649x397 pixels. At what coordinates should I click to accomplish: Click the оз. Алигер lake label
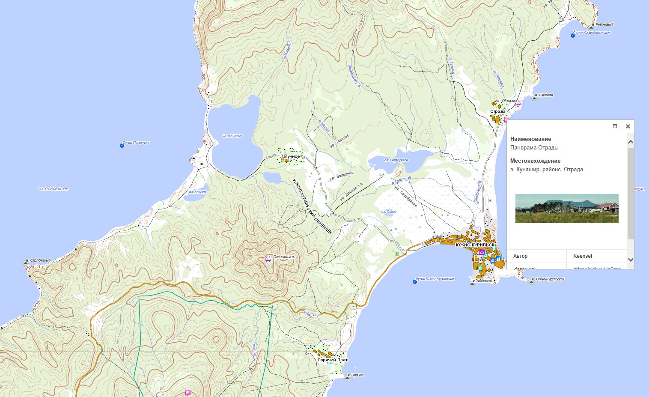(197, 192)
